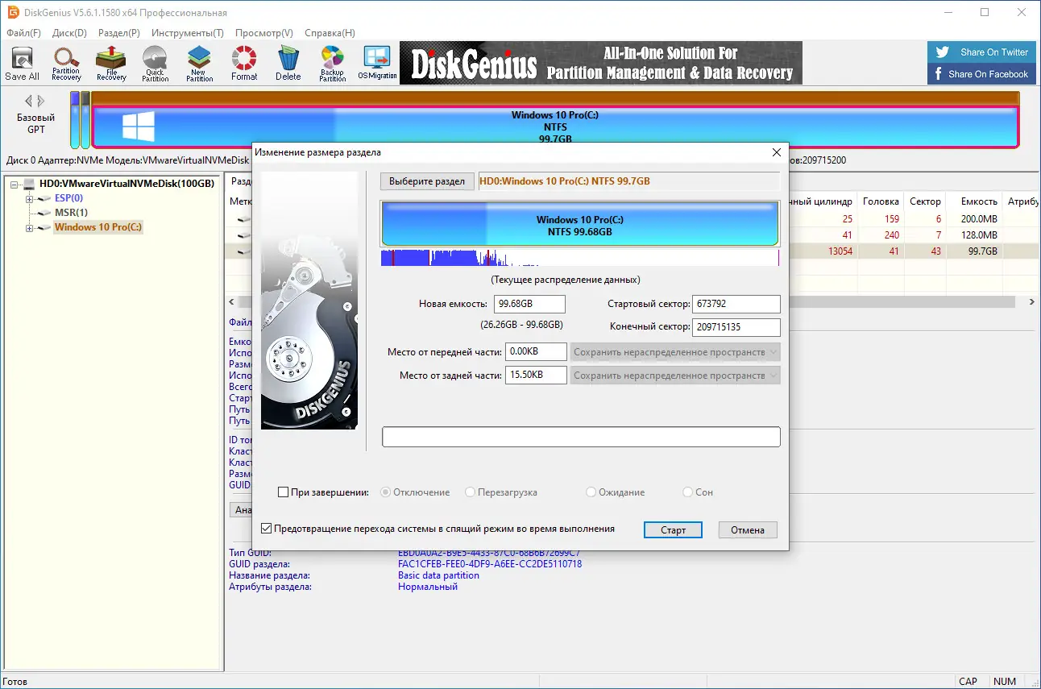Screen dimensions: 1041x689
Task: Click the "Выберите раздел" button
Action: (427, 181)
